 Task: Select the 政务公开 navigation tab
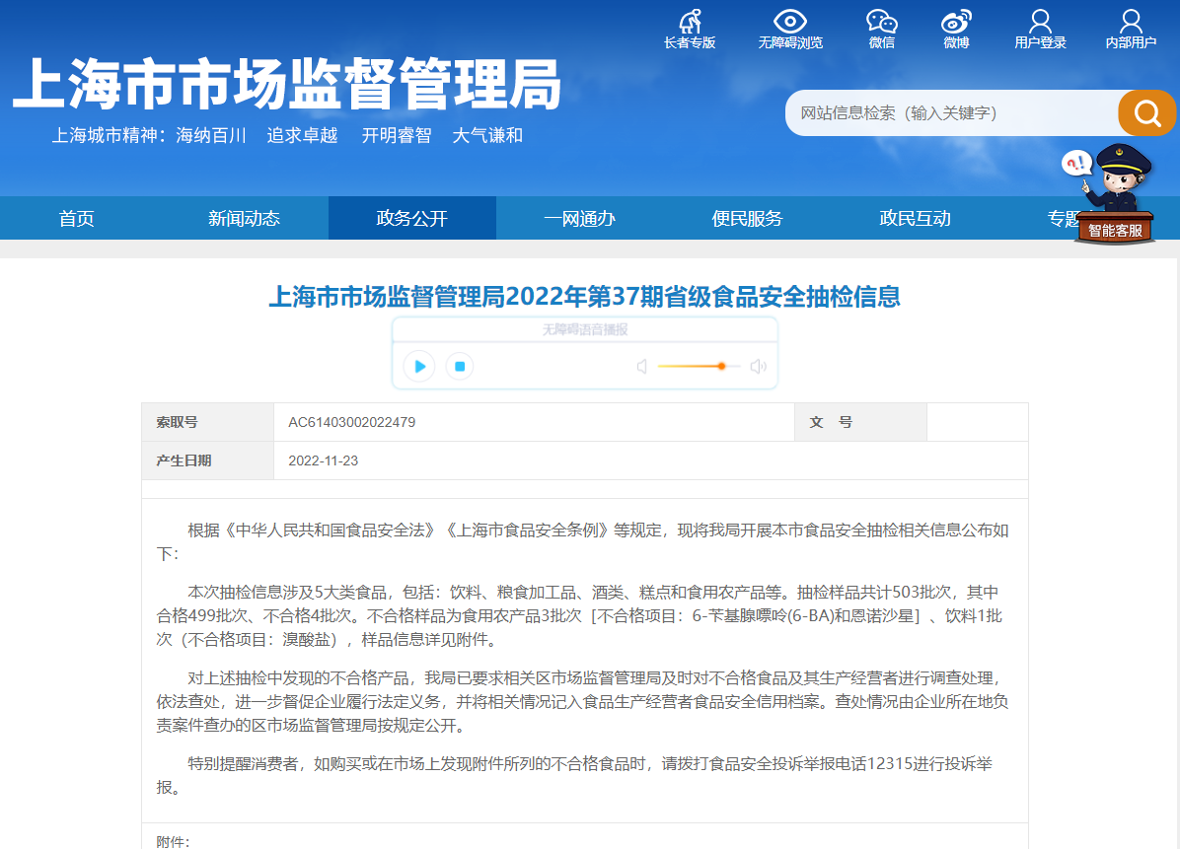click(412, 219)
